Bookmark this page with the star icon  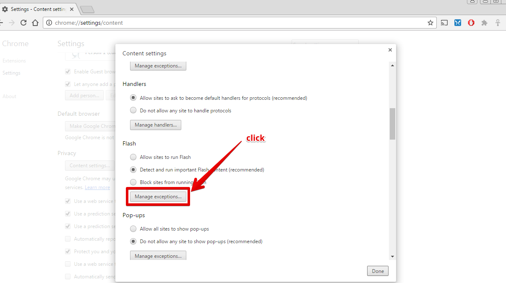point(430,23)
